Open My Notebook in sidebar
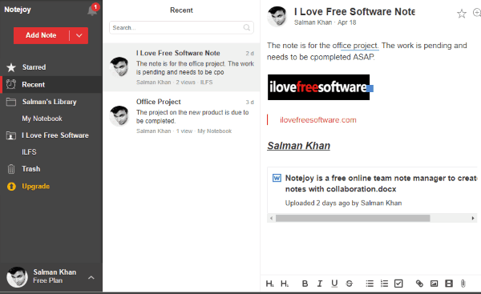The width and height of the screenshot is (481, 294). [x=42, y=119]
